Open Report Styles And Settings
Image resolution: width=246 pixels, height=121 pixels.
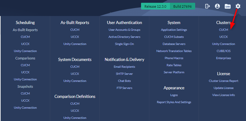174,102
